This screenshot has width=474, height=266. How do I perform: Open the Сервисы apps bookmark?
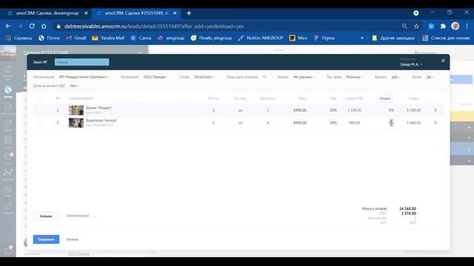pos(19,38)
